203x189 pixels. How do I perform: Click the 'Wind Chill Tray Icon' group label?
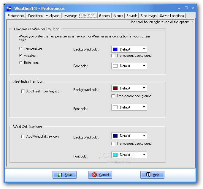point(28,127)
